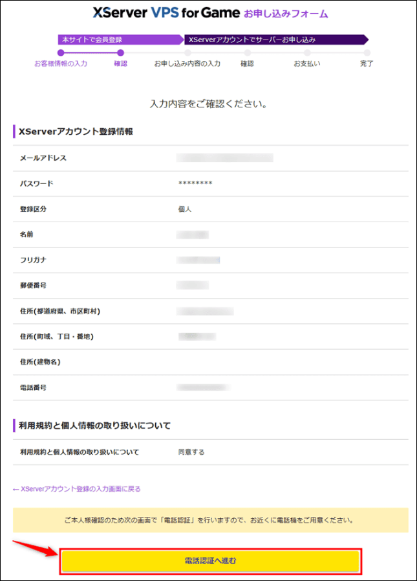Click the 住所(建物名) row label
The height and width of the screenshot is (581, 417).
point(40,361)
